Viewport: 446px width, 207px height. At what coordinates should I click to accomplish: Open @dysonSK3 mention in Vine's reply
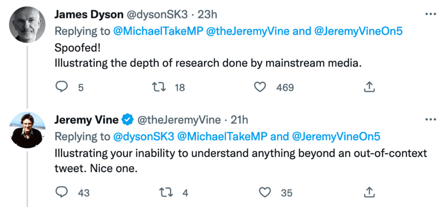click(x=143, y=136)
